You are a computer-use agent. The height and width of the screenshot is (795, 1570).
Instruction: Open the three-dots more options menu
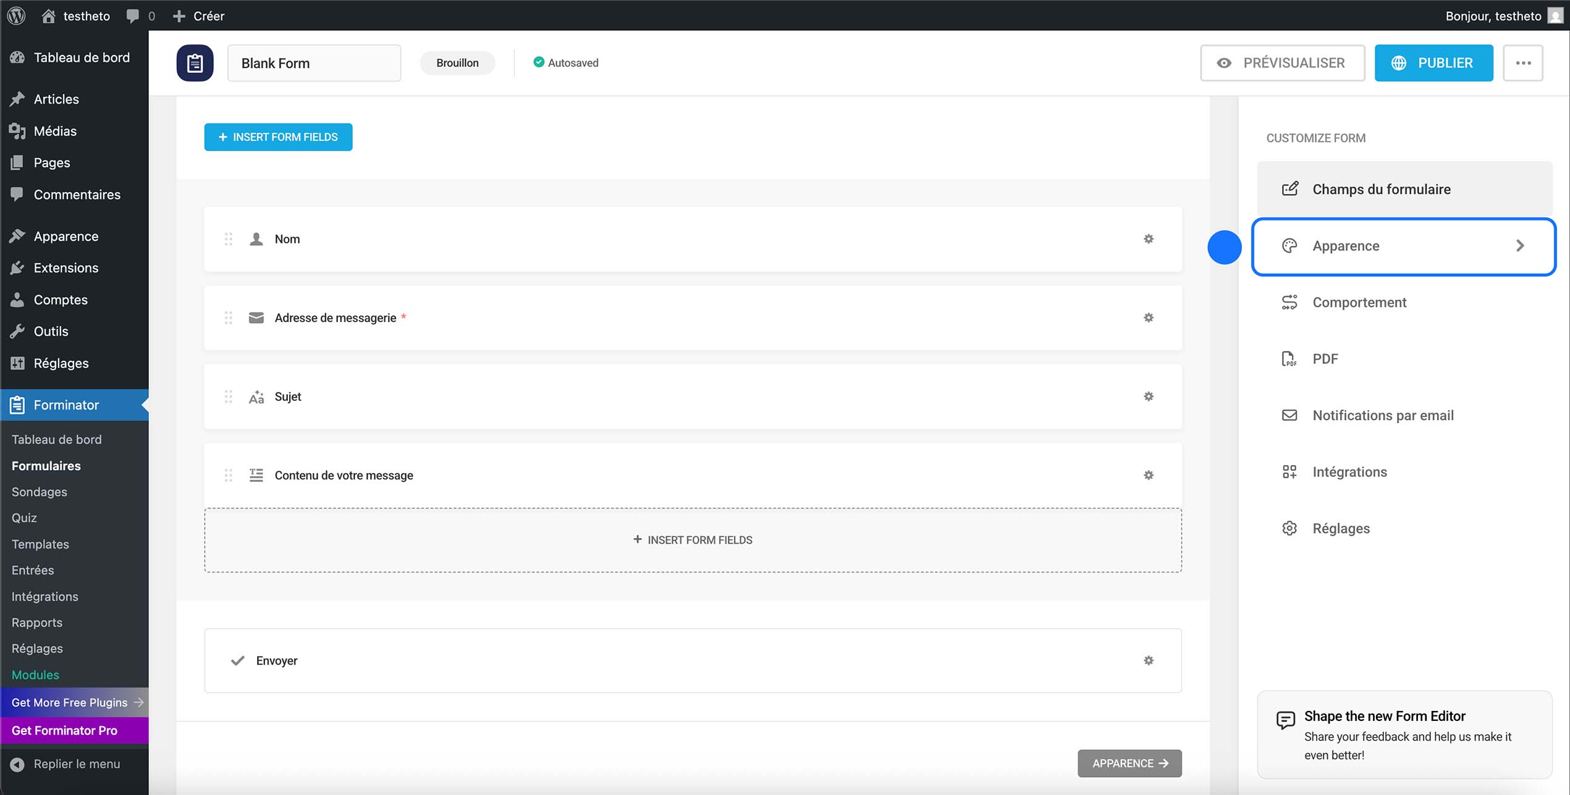coord(1523,63)
